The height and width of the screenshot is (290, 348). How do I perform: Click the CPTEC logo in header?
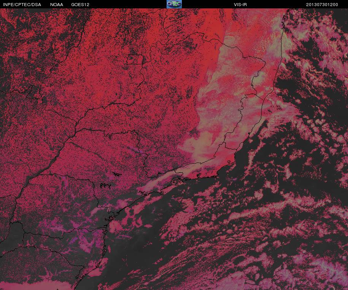coord(174,4)
